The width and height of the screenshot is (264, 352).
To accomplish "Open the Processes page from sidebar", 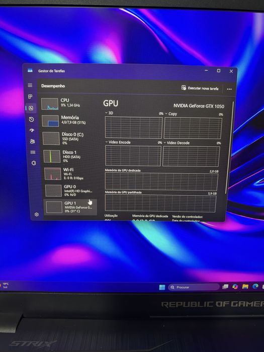I will pyautogui.click(x=30, y=97).
